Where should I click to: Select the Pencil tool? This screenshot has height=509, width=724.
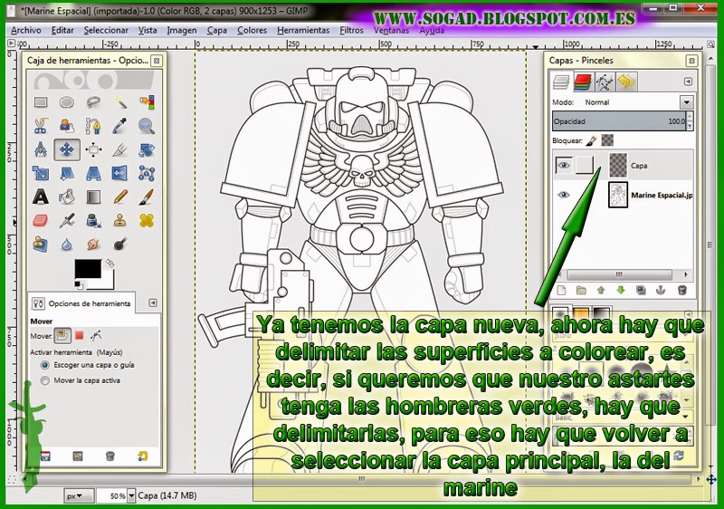pyautogui.click(x=120, y=197)
